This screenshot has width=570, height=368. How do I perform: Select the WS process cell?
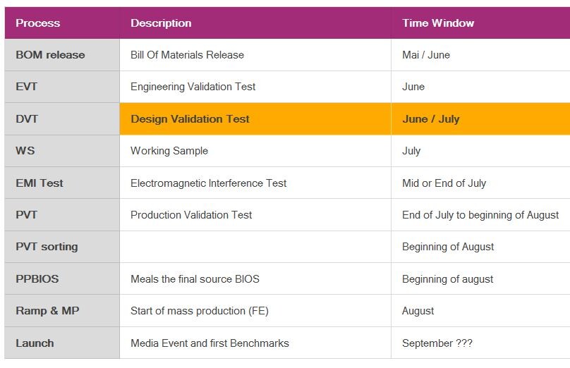tap(62, 151)
